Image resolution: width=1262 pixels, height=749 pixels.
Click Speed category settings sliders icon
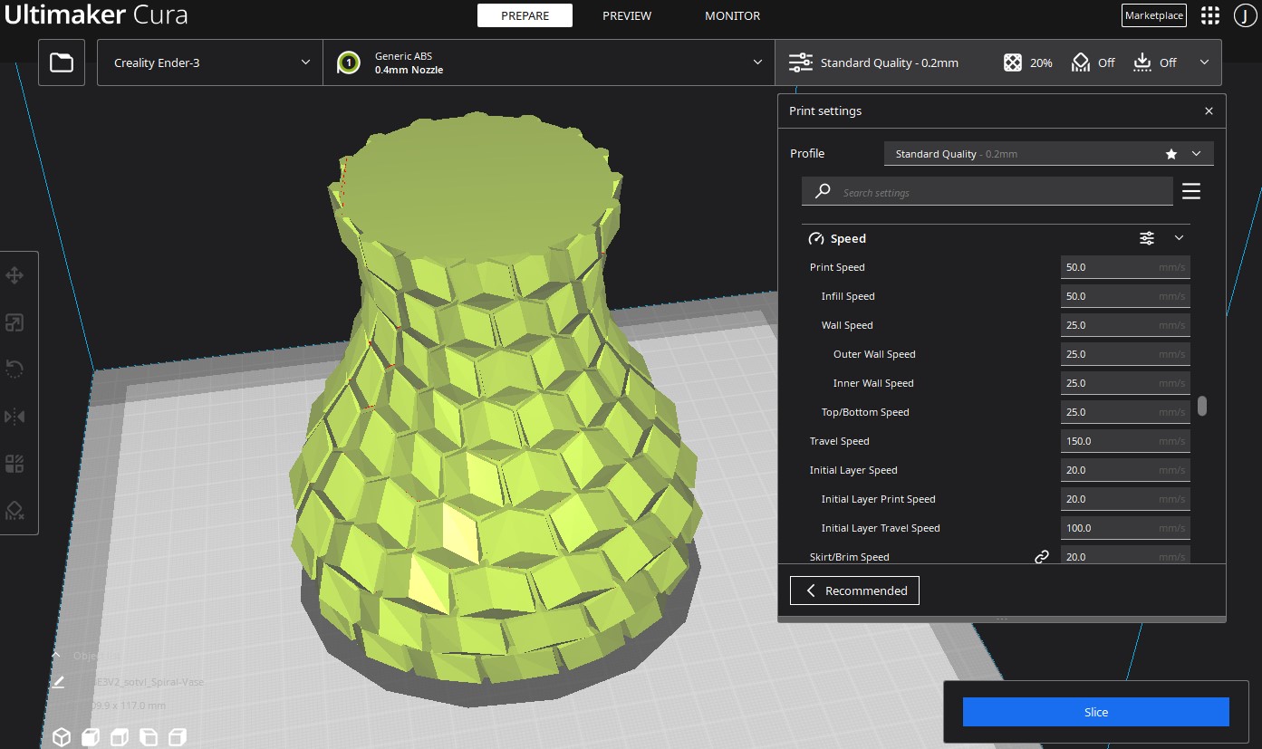[x=1147, y=238]
